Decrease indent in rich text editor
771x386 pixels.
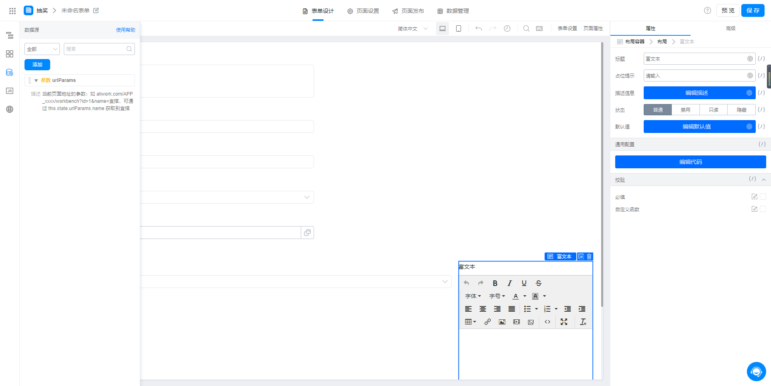(567, 309)
